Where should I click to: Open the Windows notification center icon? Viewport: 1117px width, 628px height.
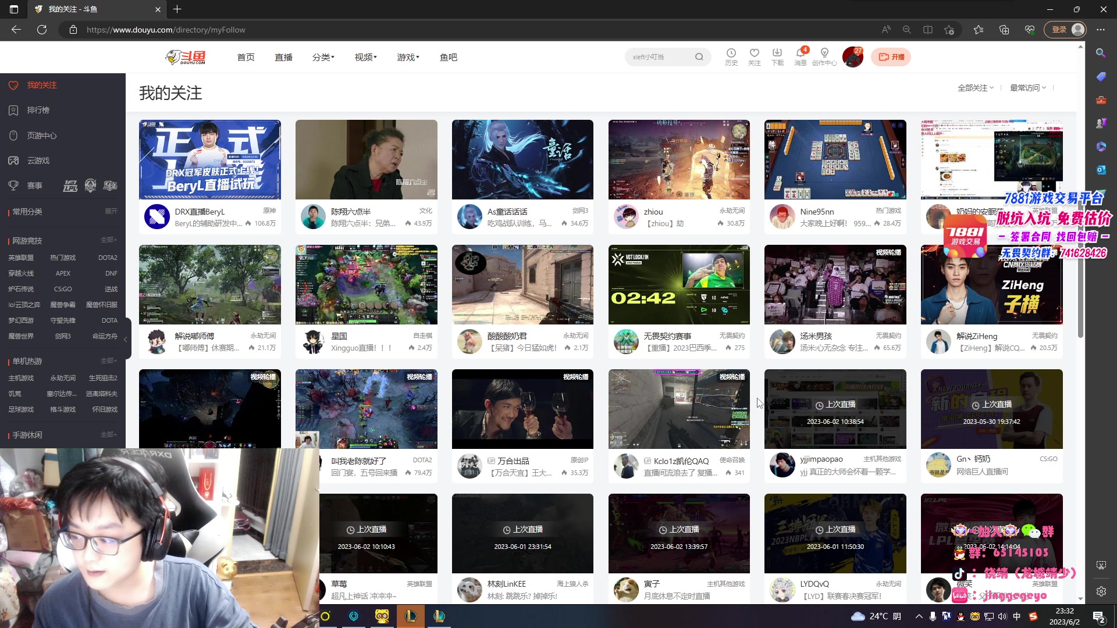pos(1099,616)
